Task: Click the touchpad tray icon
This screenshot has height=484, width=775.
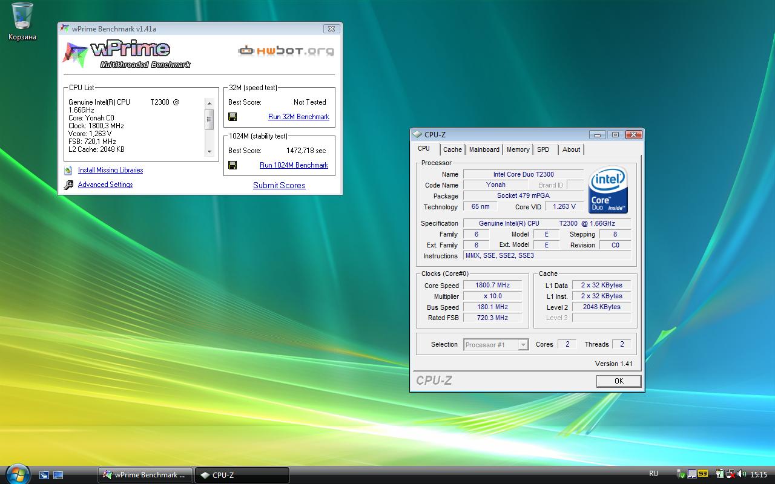Action: [x=691, y=474]
